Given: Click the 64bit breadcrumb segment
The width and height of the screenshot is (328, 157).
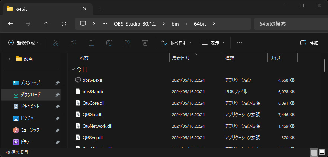Looking at the screenshot, I should (200, 24).
